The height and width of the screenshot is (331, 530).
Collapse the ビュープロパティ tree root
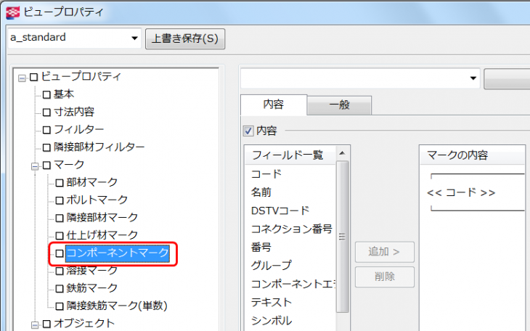coord(22,78)
